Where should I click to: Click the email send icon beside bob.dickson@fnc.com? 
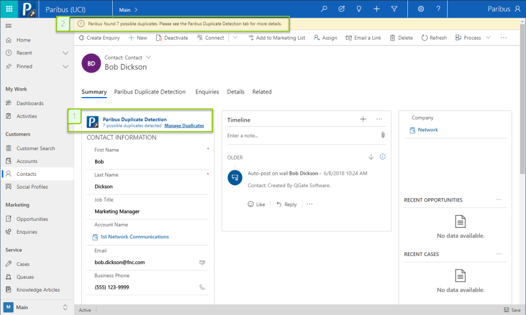(202, 262)
